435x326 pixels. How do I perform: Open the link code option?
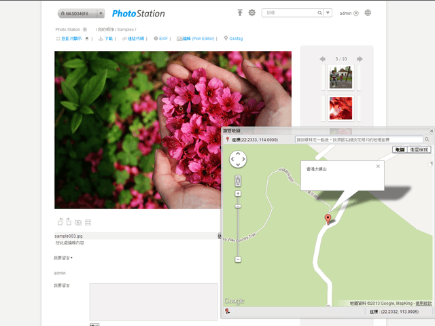pos(136,39)
